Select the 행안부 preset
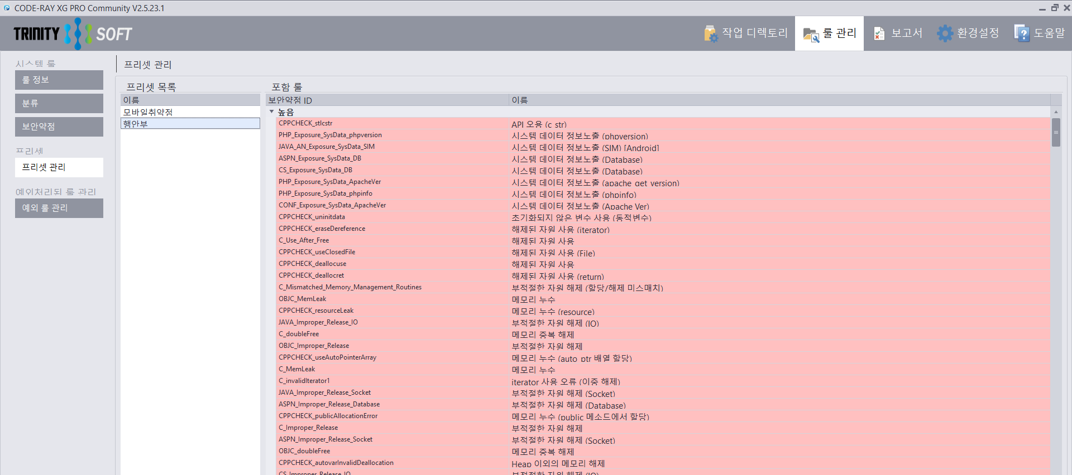Screen dimensions: 1072x475 coord(190,124)
